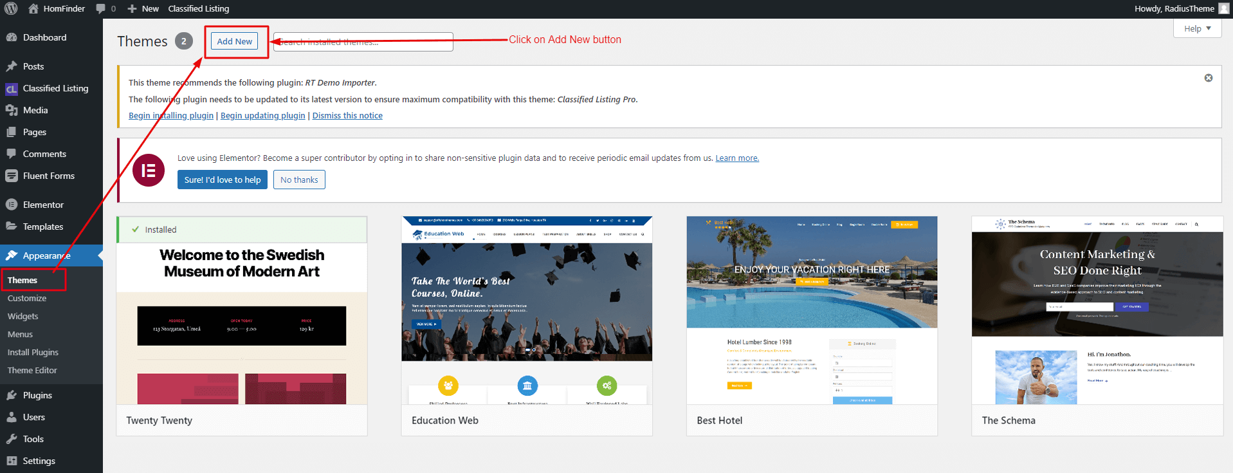Click the plus New icon
1233x473 pixels.
point(132,8)
